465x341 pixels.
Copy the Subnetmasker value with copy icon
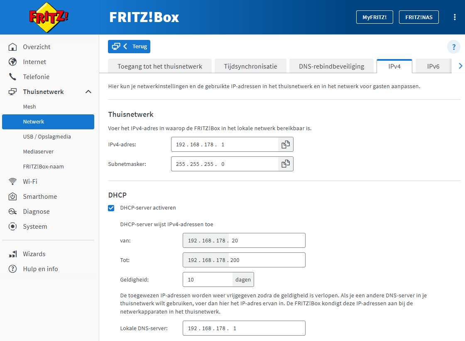click(x=286, y=164)
